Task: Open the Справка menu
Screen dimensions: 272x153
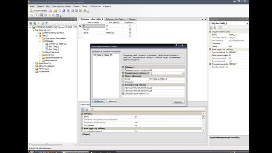Action: click(x=107, y=6)
